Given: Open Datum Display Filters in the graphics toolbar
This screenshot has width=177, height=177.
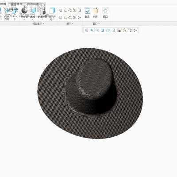Looking at the screenshot, I should 125,30.
